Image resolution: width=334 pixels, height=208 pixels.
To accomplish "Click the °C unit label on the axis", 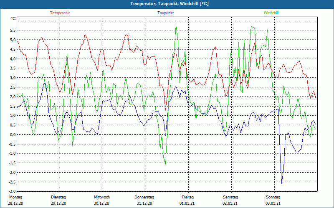I will (13, 19).
